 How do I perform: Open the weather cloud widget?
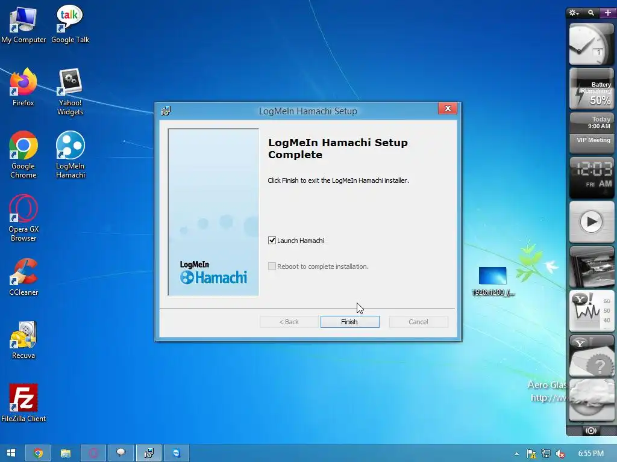pyautogui.click(x=592, y=401)
